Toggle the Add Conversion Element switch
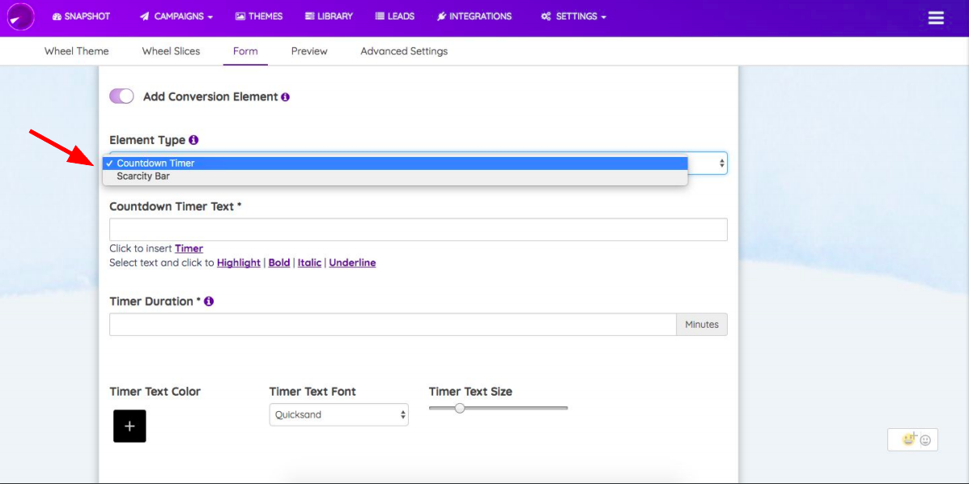 [121, 96]
